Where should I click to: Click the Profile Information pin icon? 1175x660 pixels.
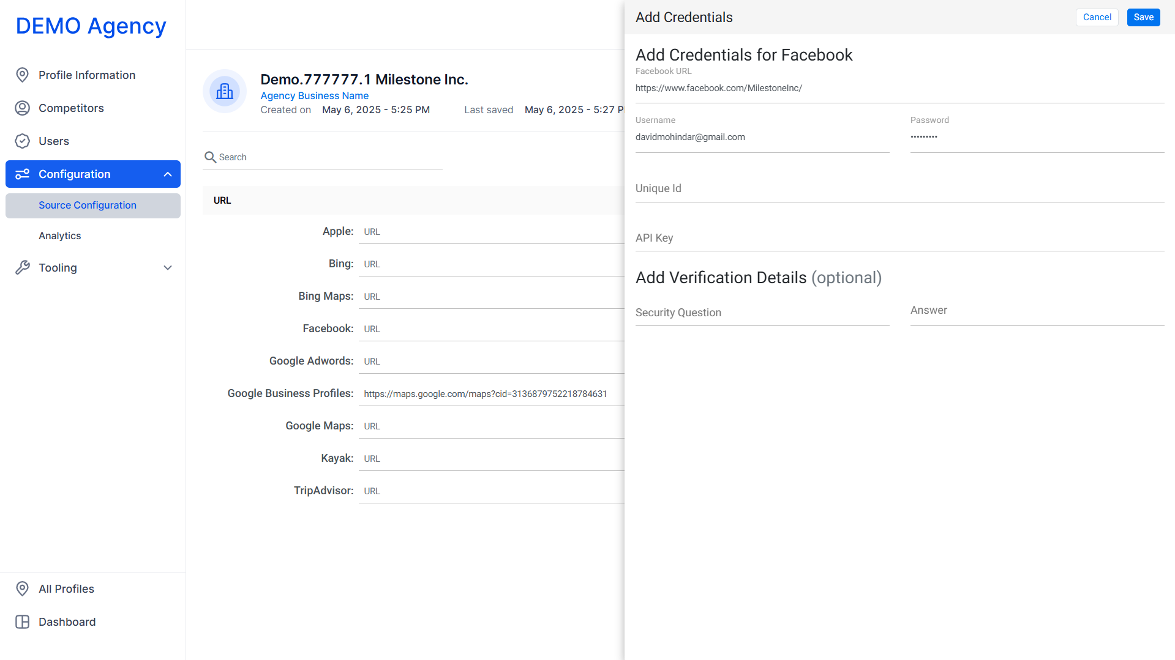[22, 75]
